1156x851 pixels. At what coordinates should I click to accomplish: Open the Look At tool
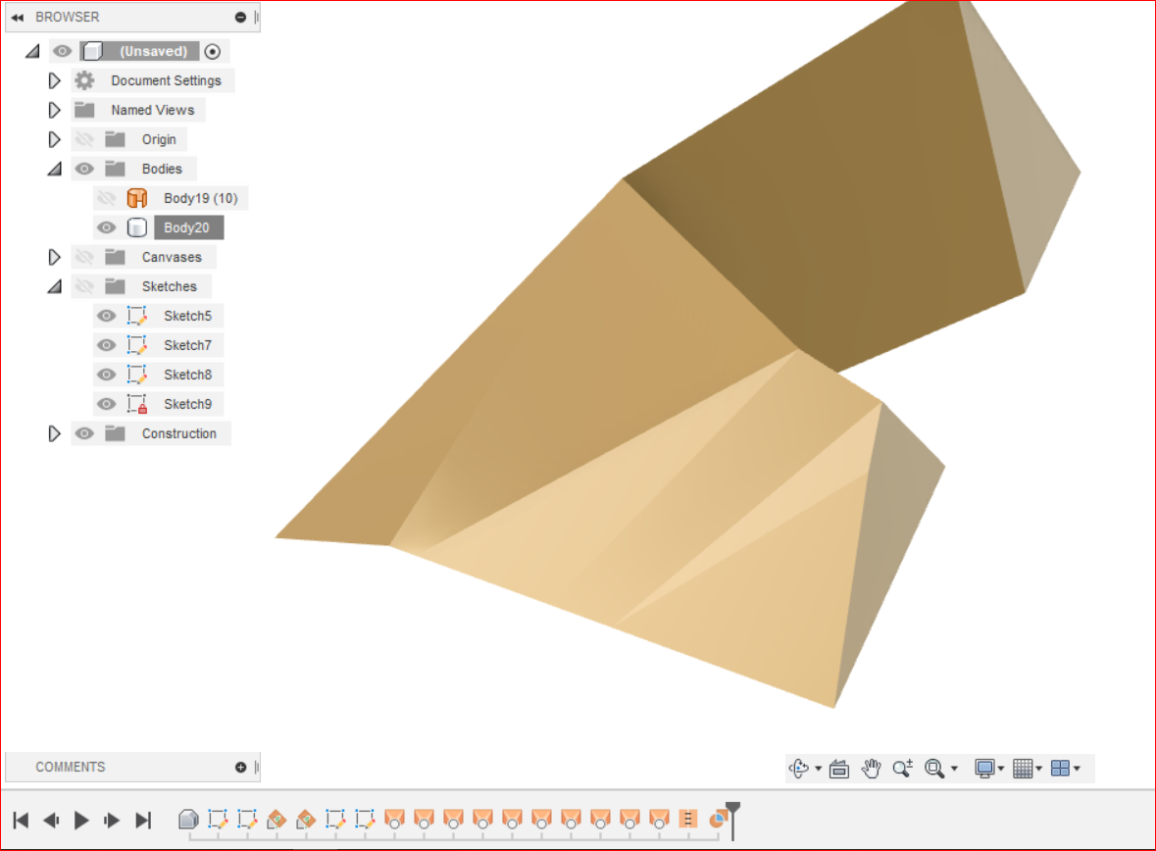(839, 768)
